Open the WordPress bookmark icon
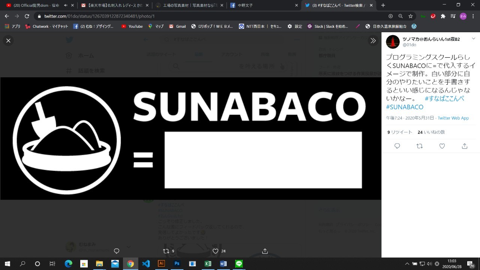 coord(414,26)
